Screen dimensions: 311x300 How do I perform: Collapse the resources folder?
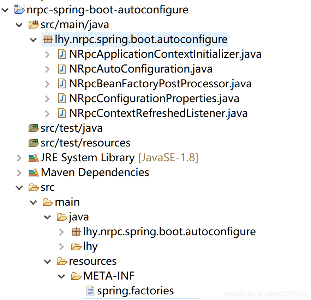47,262
